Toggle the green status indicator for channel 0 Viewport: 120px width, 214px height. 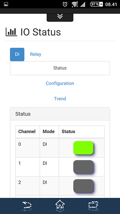83,148
